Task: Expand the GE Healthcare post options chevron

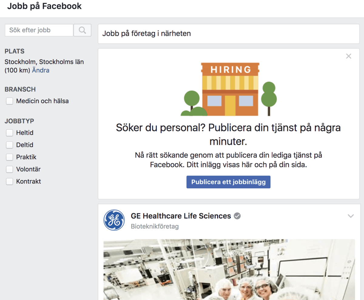Action: (x=351, y=216)
